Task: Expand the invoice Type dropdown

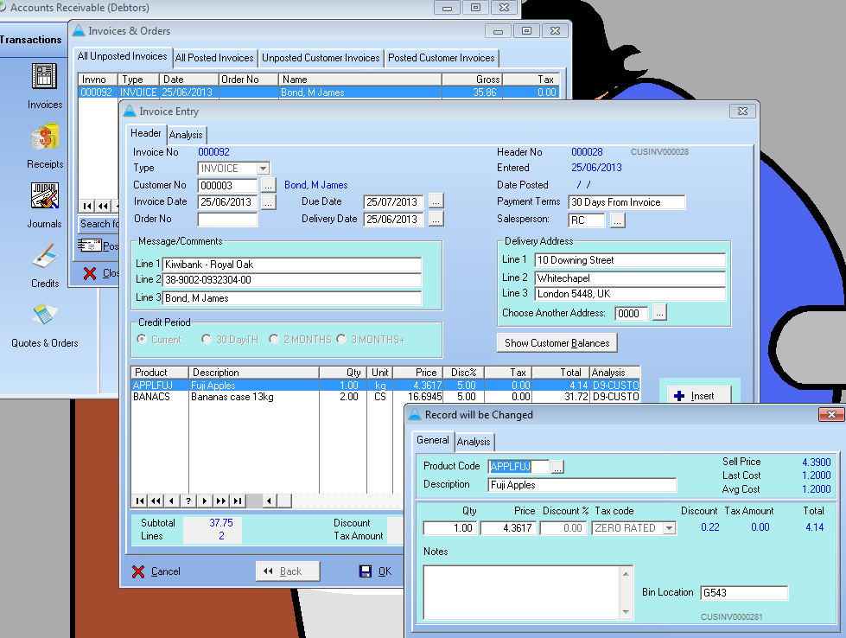Action: coord(263,169)
